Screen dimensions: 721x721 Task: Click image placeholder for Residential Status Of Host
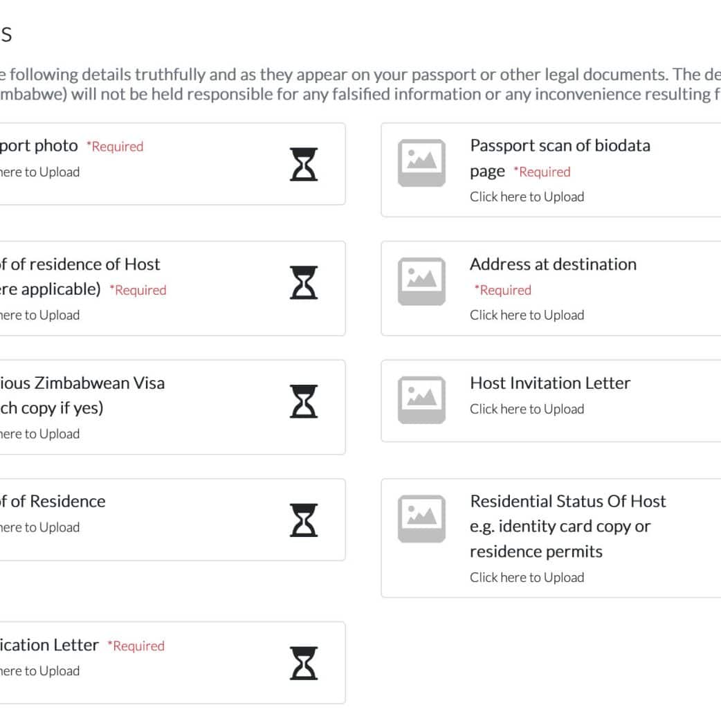(x=421, y=519)
